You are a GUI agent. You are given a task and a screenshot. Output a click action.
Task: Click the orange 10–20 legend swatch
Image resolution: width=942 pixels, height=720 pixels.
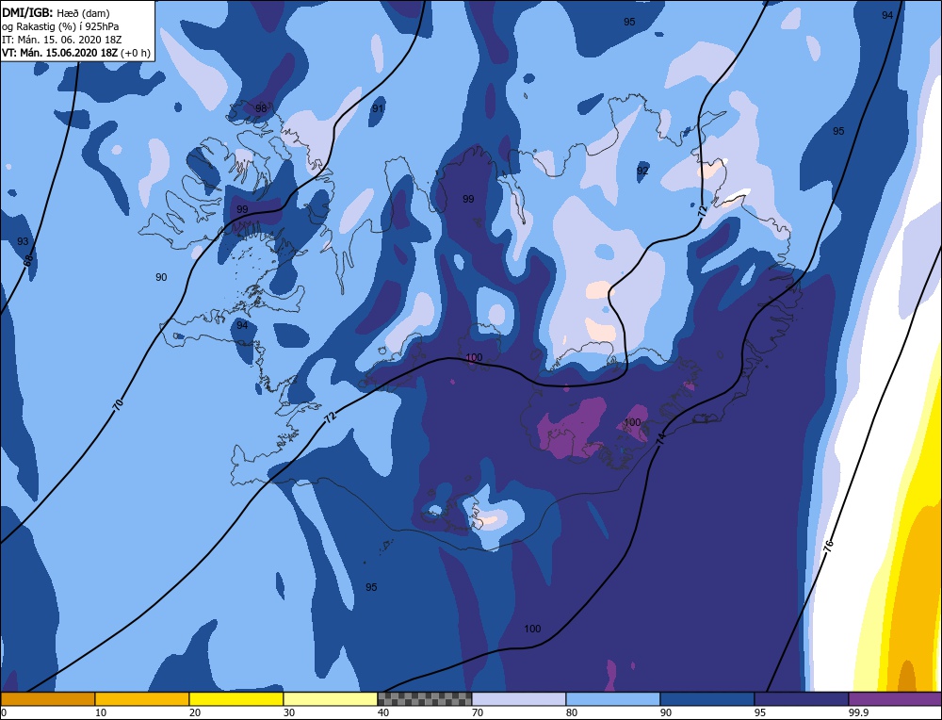pos(142,698)
